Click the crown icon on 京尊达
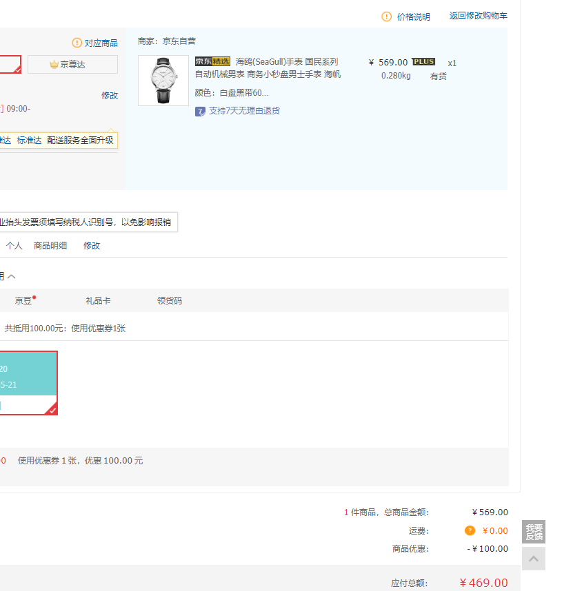The width and height of the screenshot is (573, 591). click(x=54, y=65)
